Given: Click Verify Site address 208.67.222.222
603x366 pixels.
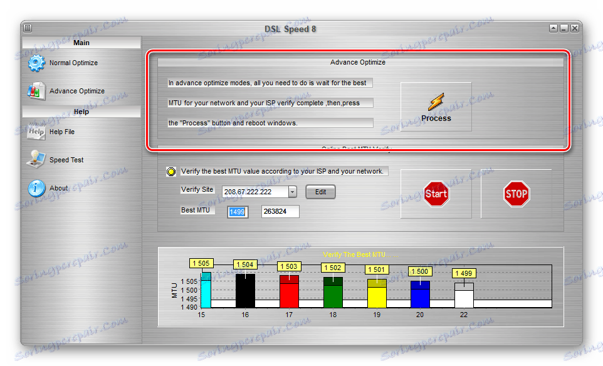Looking at the screenshot, I should tap(255, 191).
